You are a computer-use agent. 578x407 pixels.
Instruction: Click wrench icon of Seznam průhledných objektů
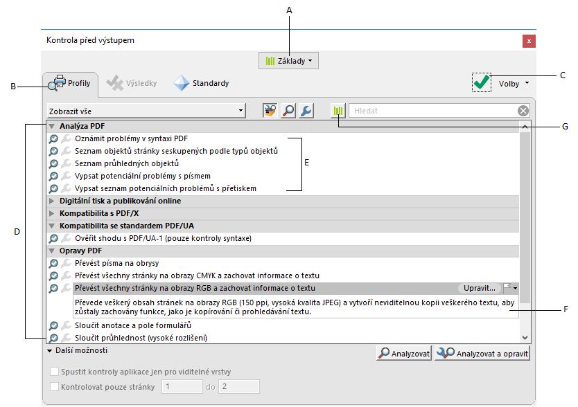[x=66, y=163]
